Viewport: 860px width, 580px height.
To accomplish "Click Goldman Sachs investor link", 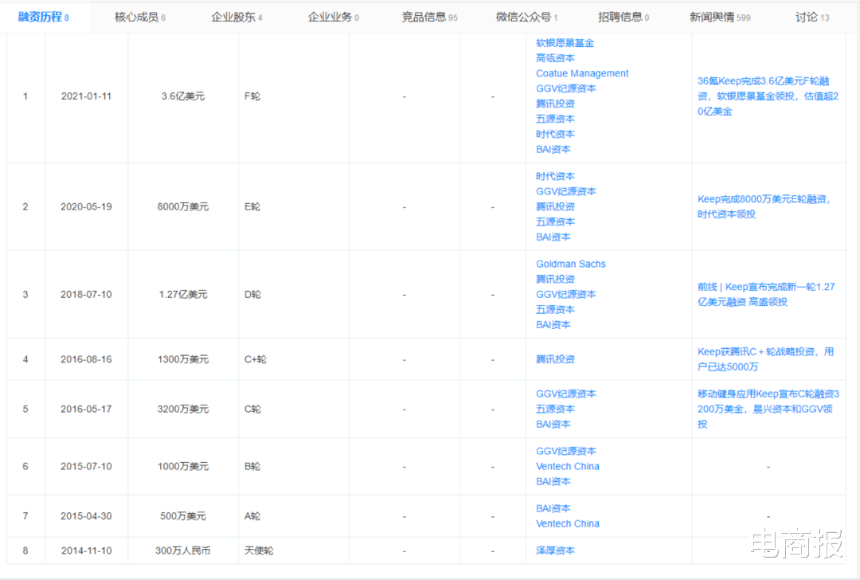I will click(570, 264).
